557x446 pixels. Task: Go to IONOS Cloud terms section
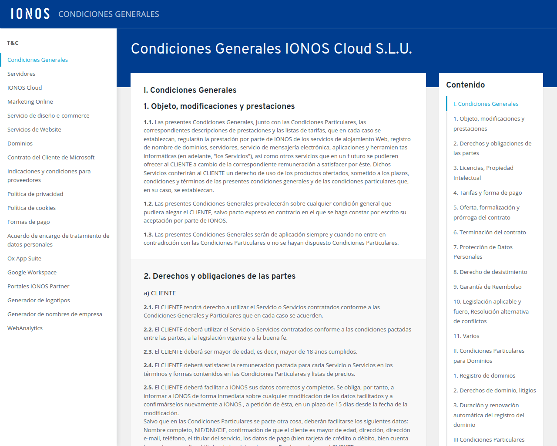(24, 88)
